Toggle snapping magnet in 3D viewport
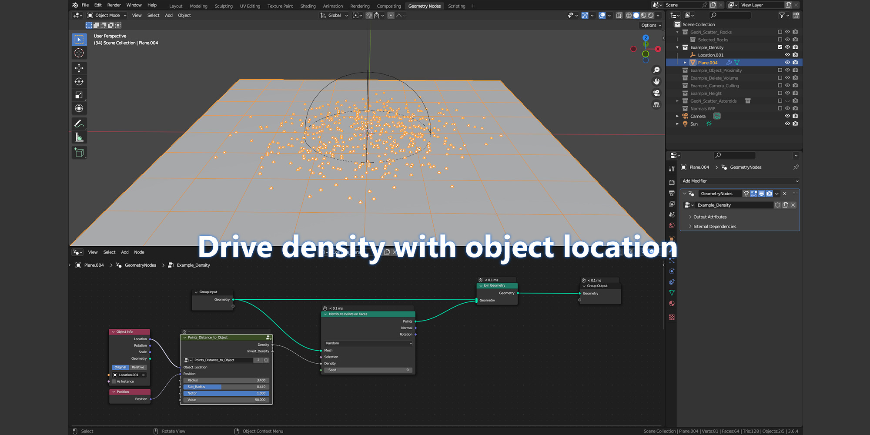 [369, 15]
